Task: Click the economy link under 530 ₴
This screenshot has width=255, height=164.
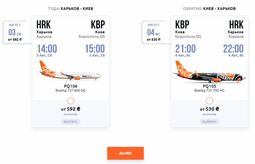Action: click(209, 114)
